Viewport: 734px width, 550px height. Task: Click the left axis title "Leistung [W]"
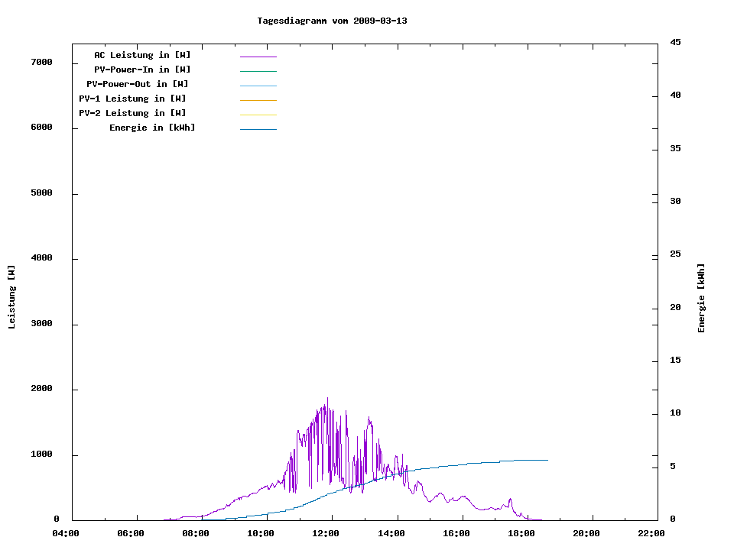[x=11, y=297]
